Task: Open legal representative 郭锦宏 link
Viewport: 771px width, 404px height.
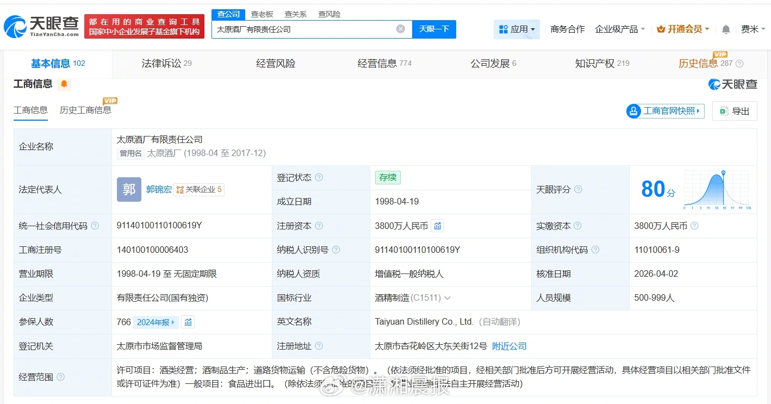Action: click(x=159, y=190)
